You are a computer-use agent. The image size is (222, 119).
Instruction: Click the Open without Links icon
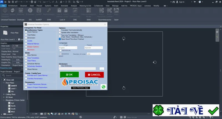tap(75, 11)
